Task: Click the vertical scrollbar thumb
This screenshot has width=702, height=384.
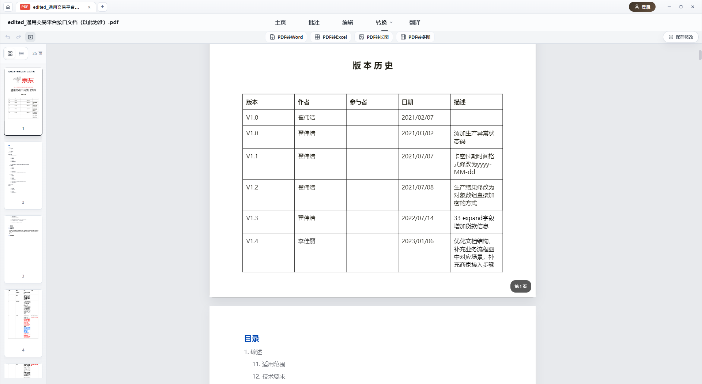Action: (700, 55)
